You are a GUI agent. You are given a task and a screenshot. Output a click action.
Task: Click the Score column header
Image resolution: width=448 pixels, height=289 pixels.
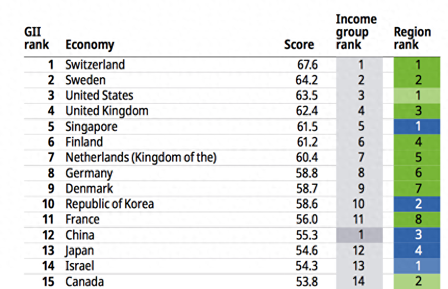pos(299,45)
